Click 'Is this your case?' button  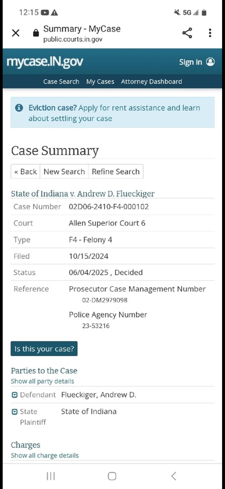(44, 349)
